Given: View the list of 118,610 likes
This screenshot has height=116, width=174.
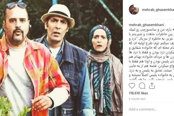Looking at the screenshot, I should point(138,93).
